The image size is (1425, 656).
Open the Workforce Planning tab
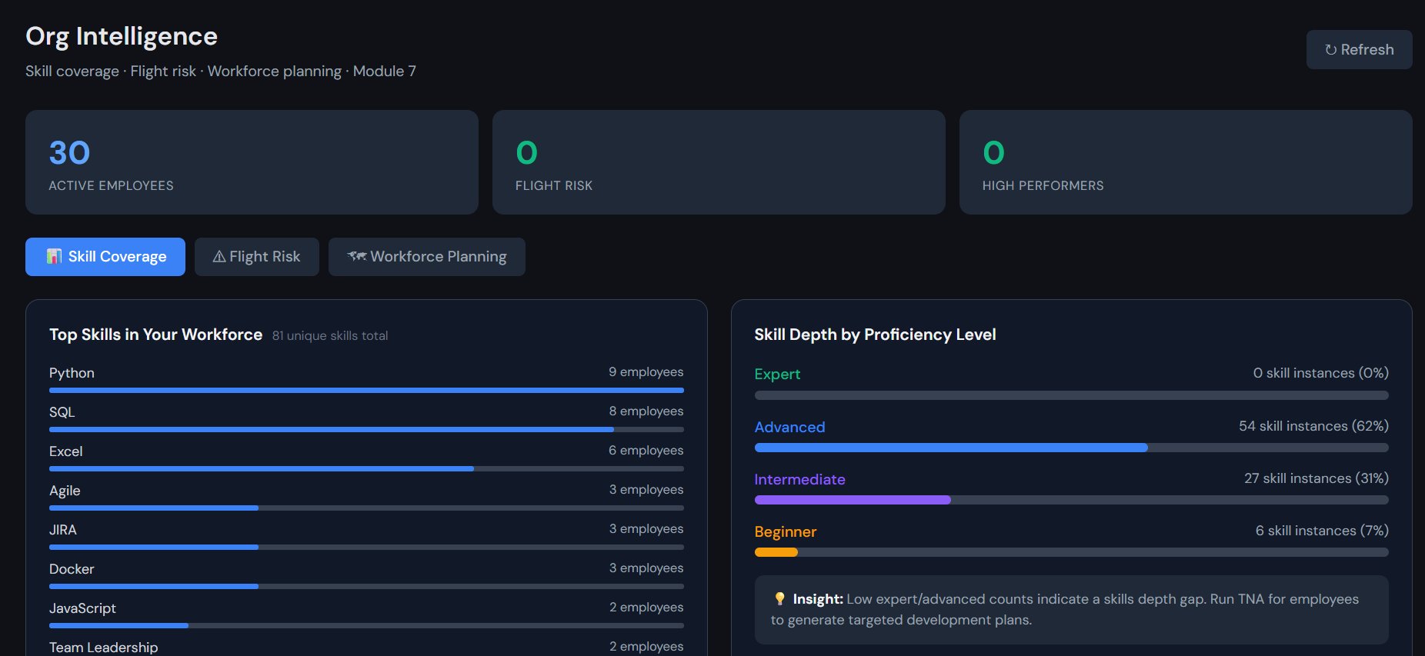(427, 257)
